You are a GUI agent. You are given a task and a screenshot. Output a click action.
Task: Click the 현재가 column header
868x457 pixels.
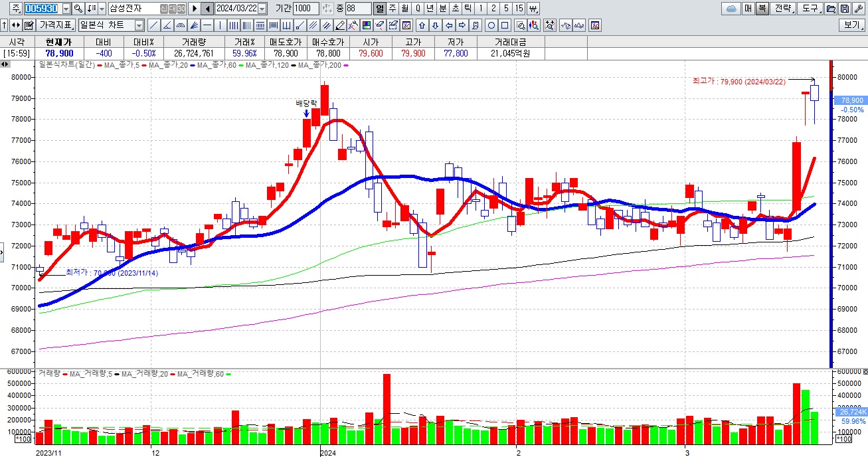pyautogui.click(x=59, y=41)
